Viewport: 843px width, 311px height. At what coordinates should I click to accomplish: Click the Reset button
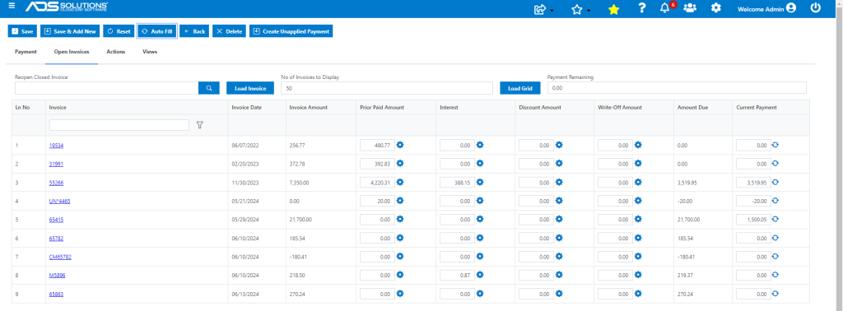[119, 31]
